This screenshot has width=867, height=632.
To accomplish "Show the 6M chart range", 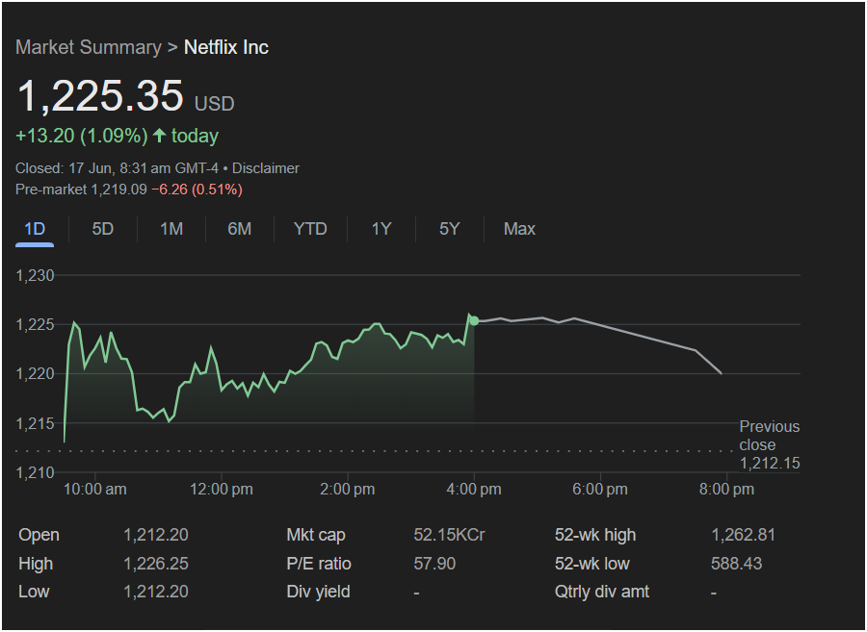I will point(240,229).
